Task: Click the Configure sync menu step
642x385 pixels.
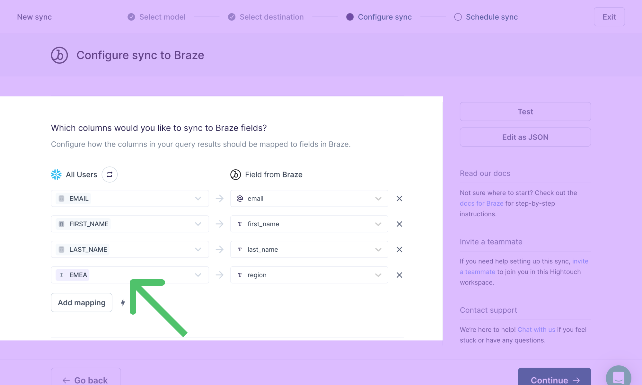Action: coord(385,16)
